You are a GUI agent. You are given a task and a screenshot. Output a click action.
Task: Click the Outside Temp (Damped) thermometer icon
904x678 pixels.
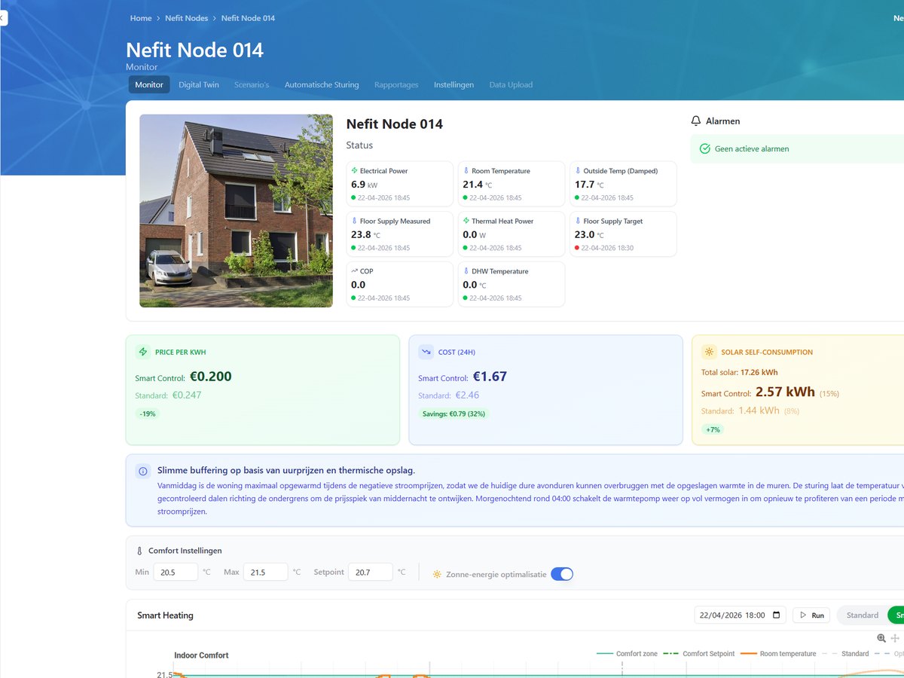[x=578, y=171]
